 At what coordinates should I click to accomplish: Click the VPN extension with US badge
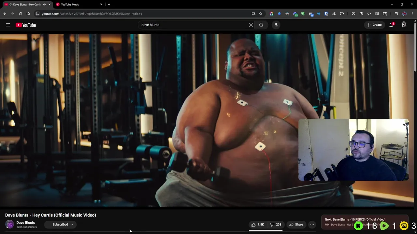[295, 14]
